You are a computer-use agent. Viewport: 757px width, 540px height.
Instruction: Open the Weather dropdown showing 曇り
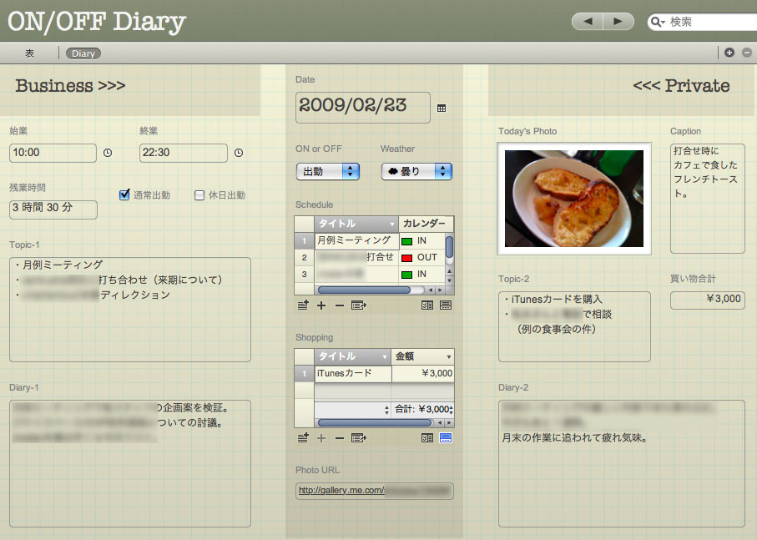[416, 171]
